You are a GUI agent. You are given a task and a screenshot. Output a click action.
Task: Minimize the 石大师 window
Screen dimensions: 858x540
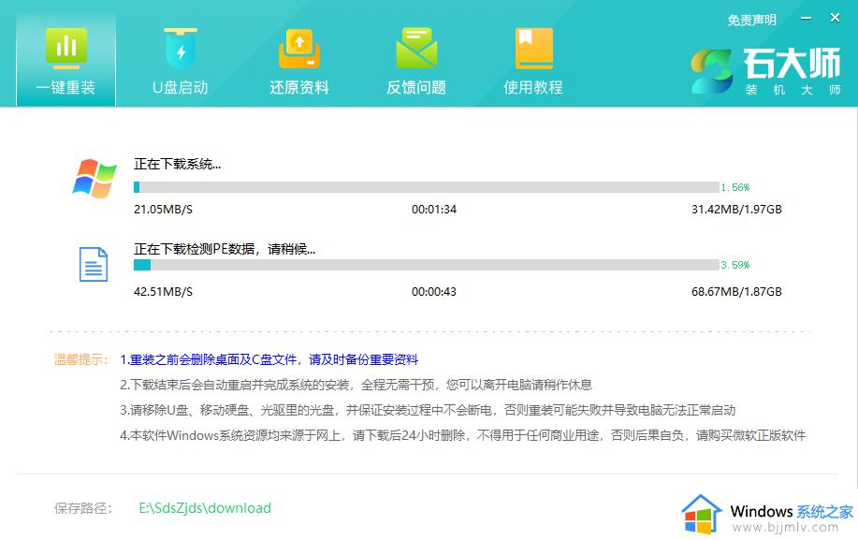[806, 18]
